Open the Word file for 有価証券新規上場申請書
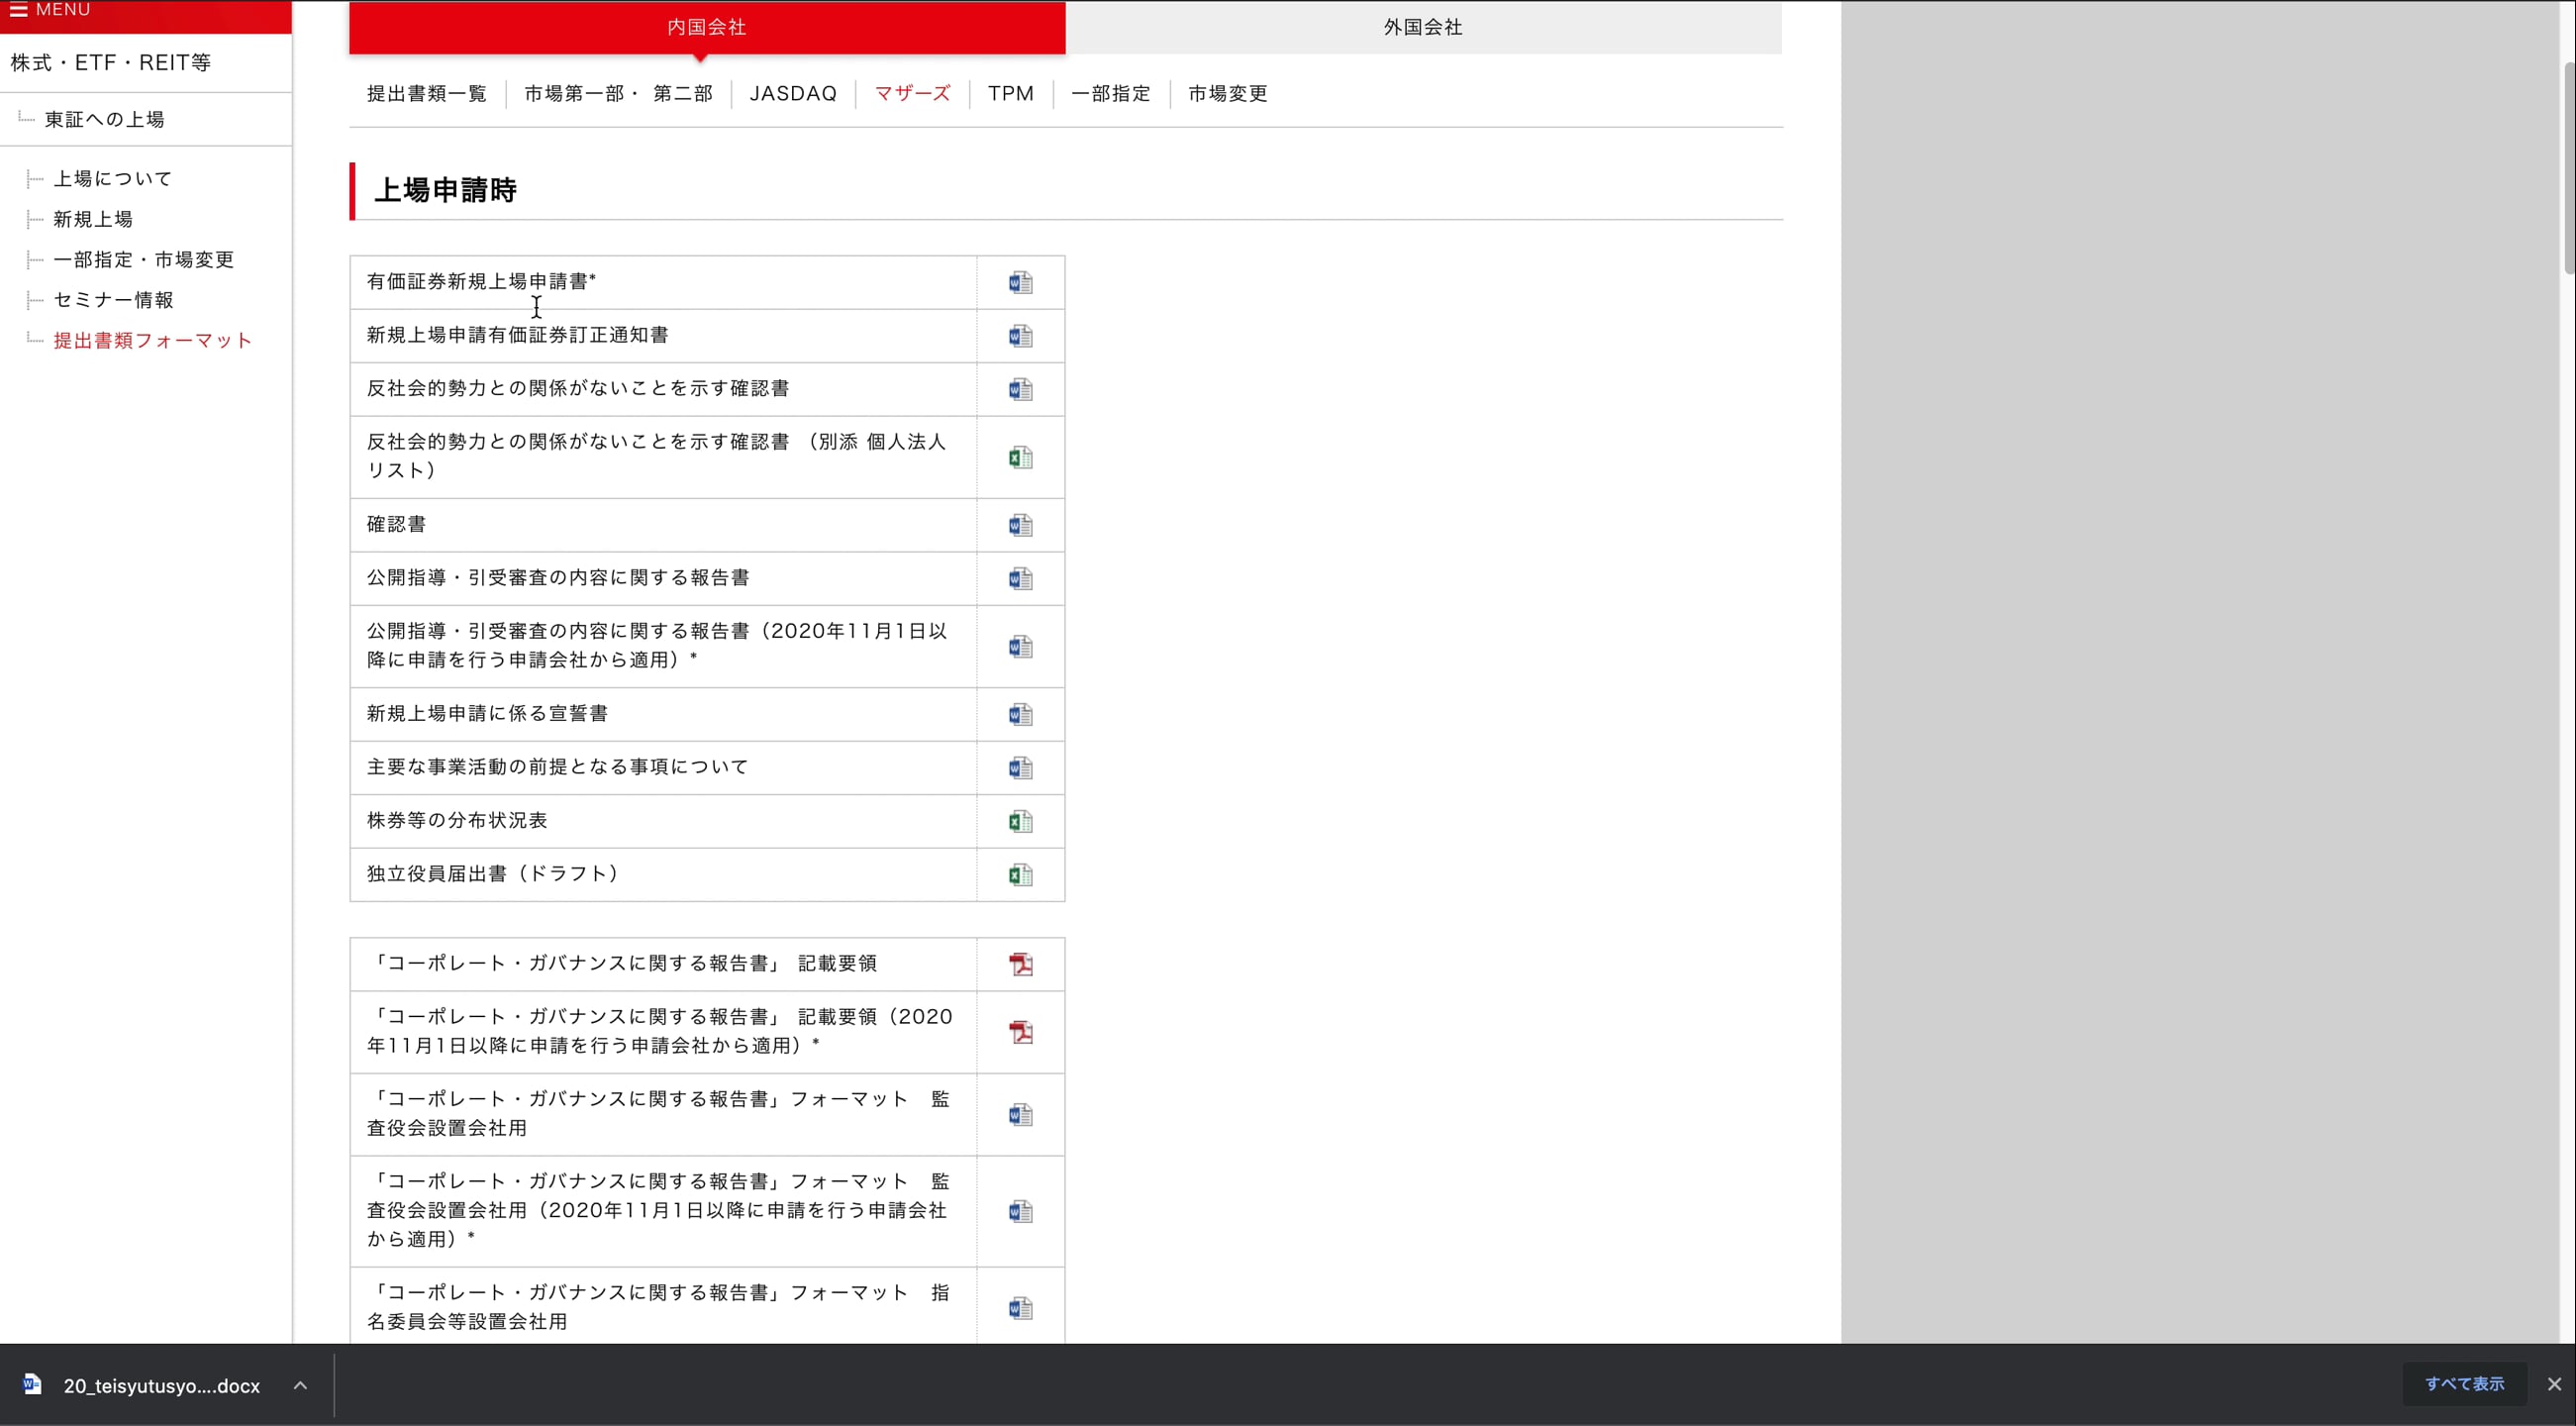Image resolution: width=2576 pixels, height=1426 pixels. click(x=1019, y=282)
